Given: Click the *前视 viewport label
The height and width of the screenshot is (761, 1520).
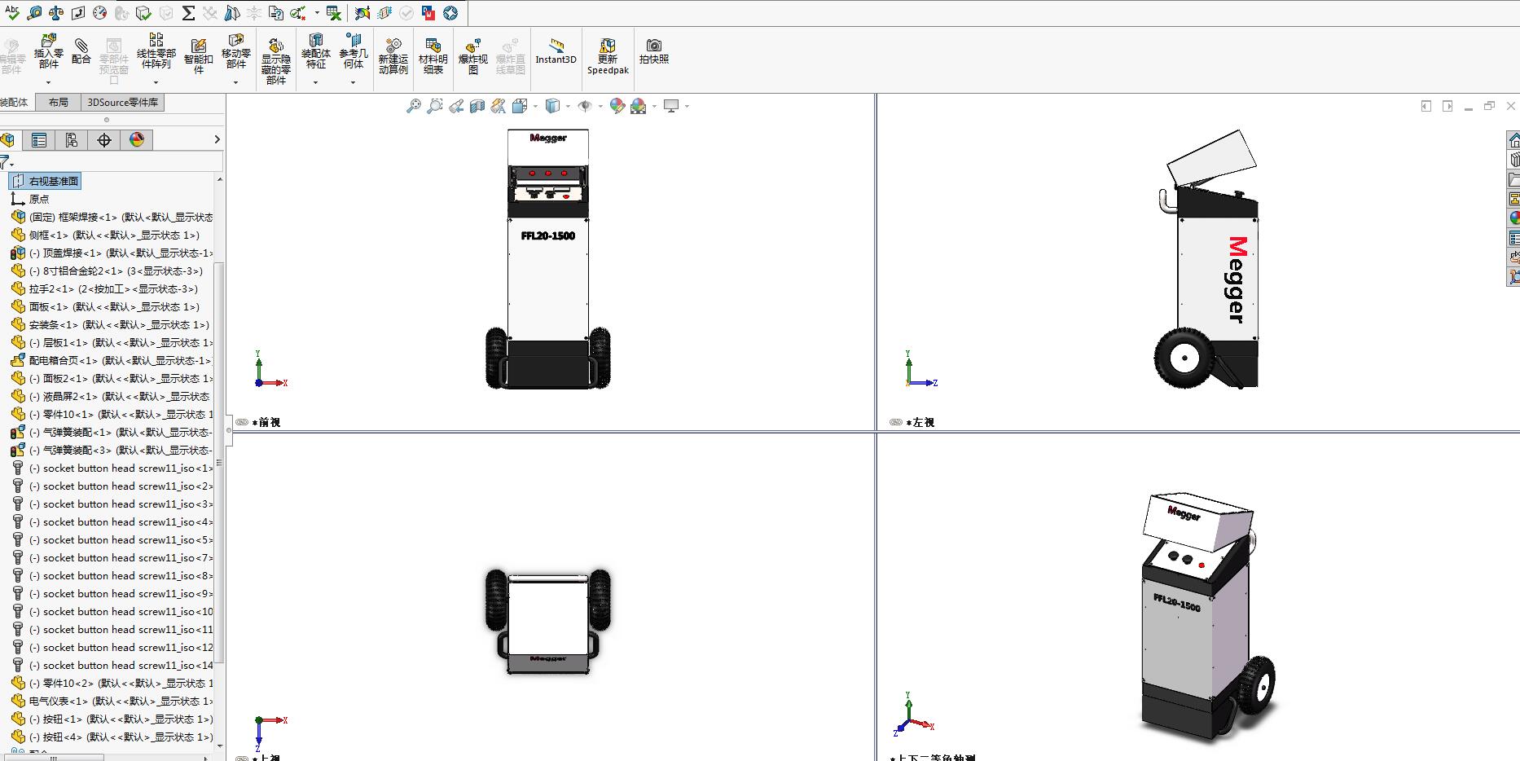Looking at the screenshot, I should click(266, 422).
